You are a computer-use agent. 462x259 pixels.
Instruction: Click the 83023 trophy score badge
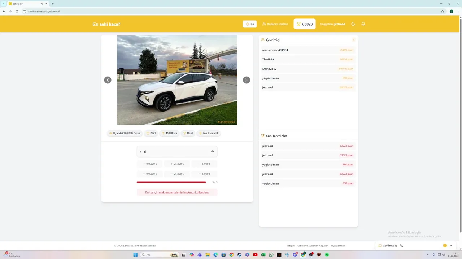[304, 24]
